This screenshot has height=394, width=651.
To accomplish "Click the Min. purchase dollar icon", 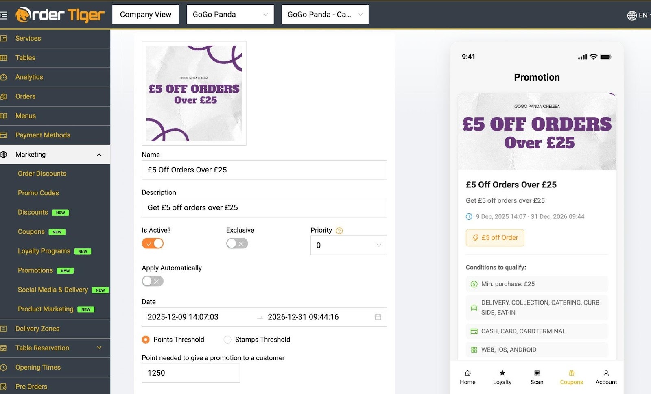I will (x=474, y=284).
